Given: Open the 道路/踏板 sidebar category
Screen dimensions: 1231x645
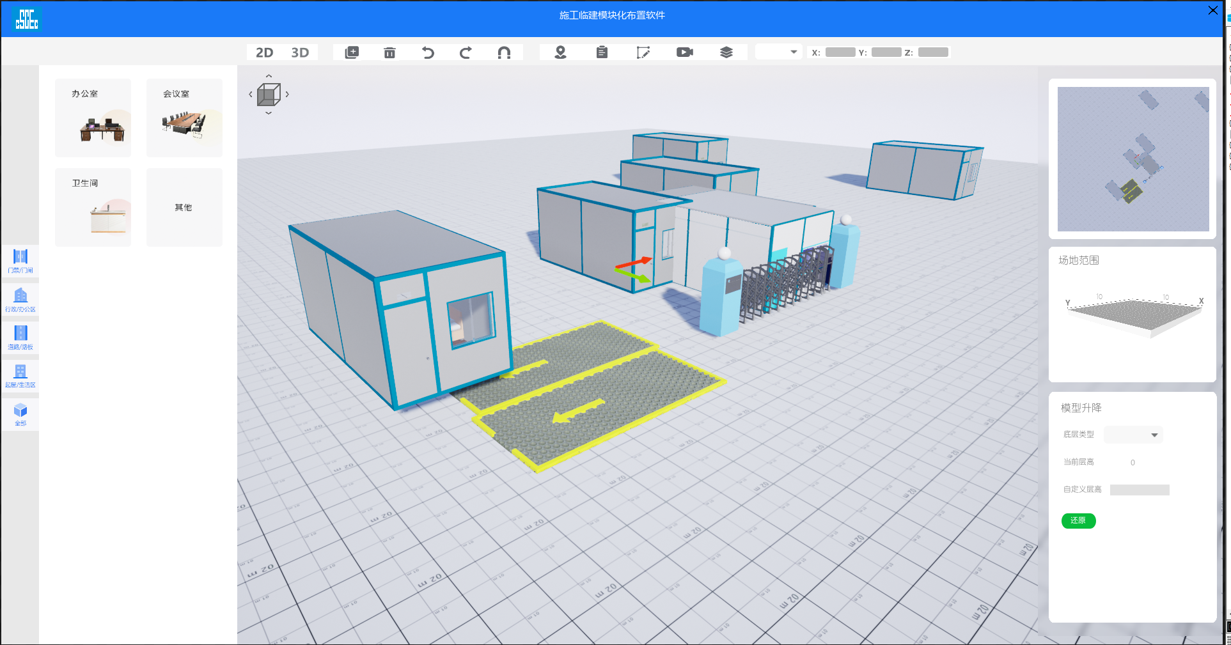Looking at the screenshot, I should [x=20, y=338].
